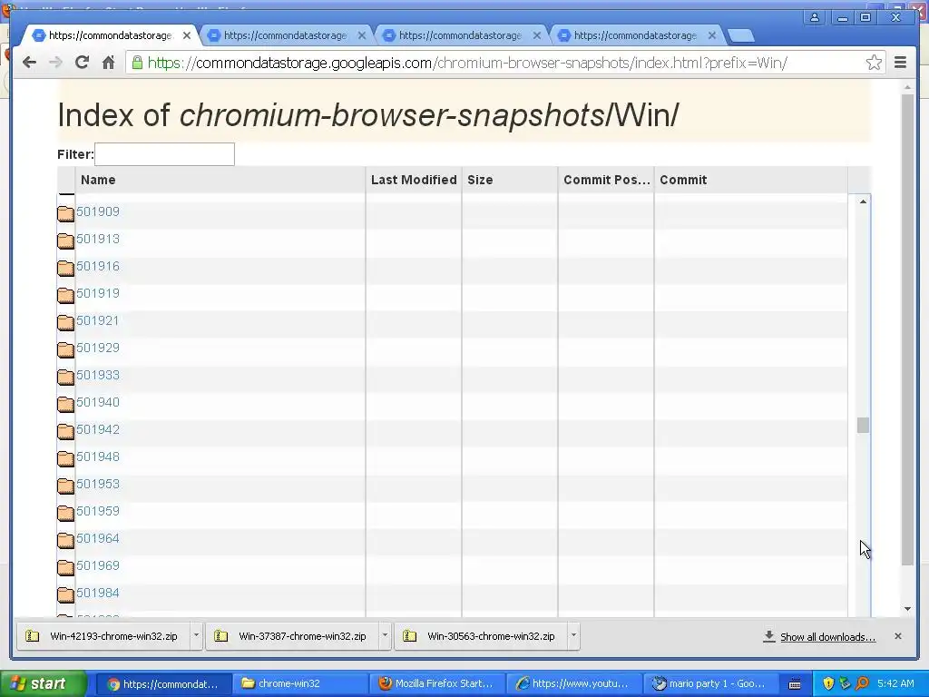Click the folder icon beside 501919
Screen dimensions: 929x697
tap(65, 295)
